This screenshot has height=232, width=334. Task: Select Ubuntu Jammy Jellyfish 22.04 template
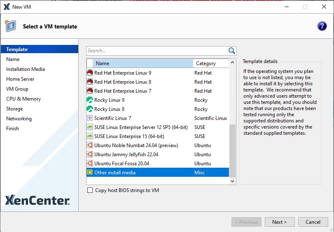[x=158, y=154]
